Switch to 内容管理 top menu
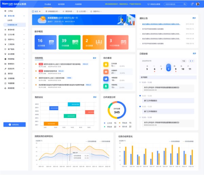The image size is (204, 175). tap(78, 4)
